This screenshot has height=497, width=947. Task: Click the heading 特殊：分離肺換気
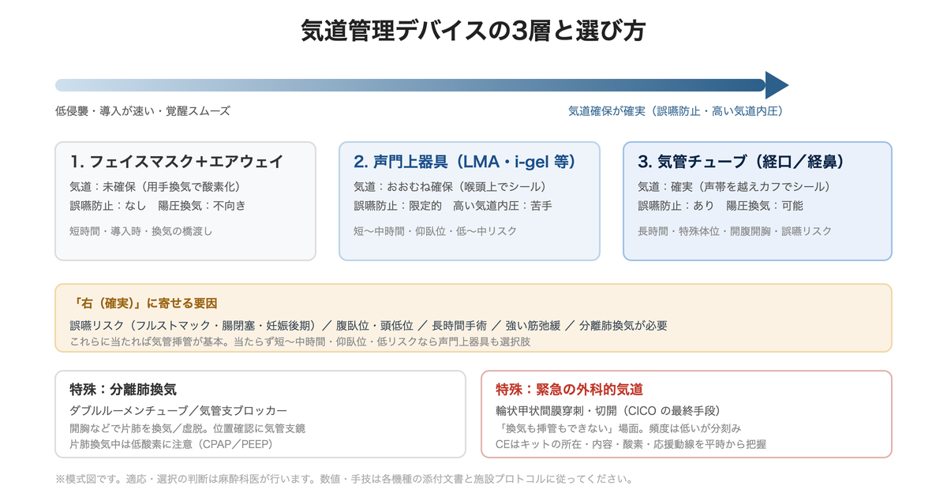(122, 390)
